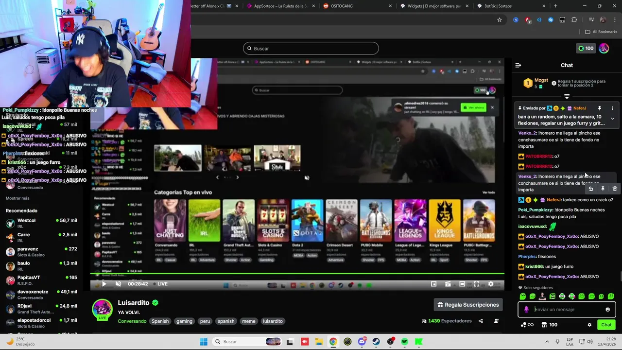Open the user profile avatar menu

(x=604, y=48)
